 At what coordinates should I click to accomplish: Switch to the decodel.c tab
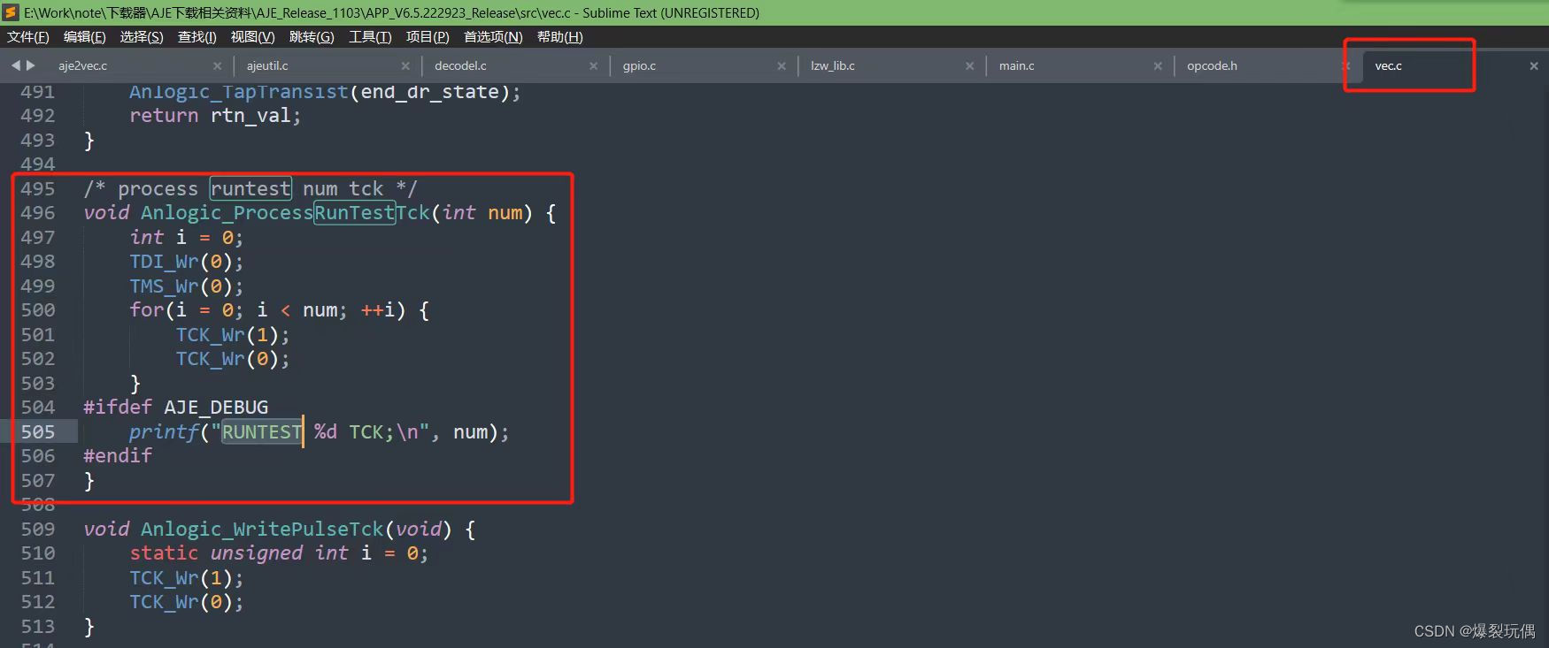460,66
